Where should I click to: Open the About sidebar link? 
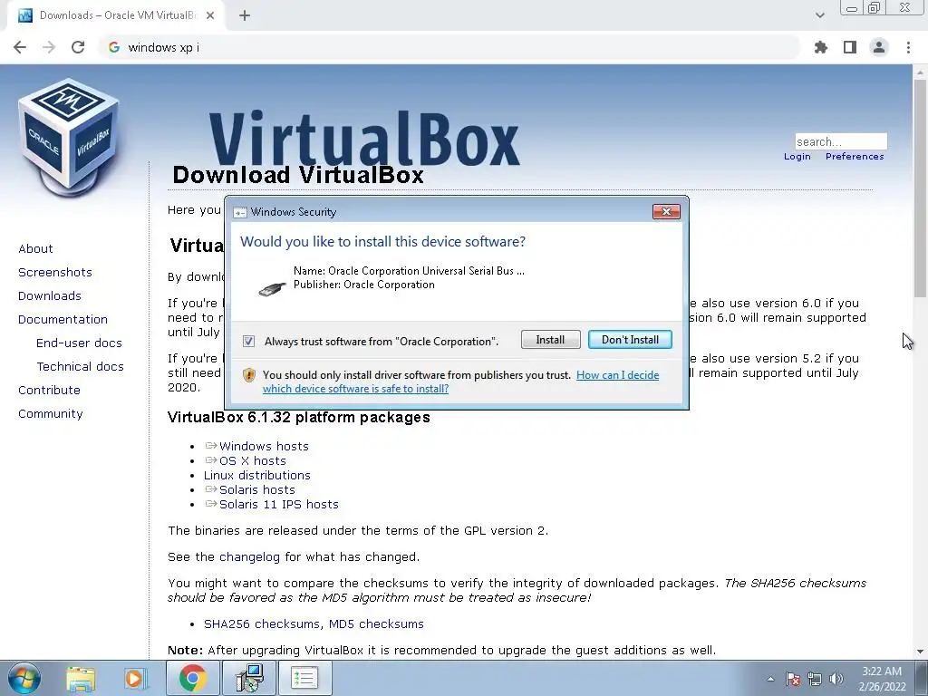tap(35, 248)
